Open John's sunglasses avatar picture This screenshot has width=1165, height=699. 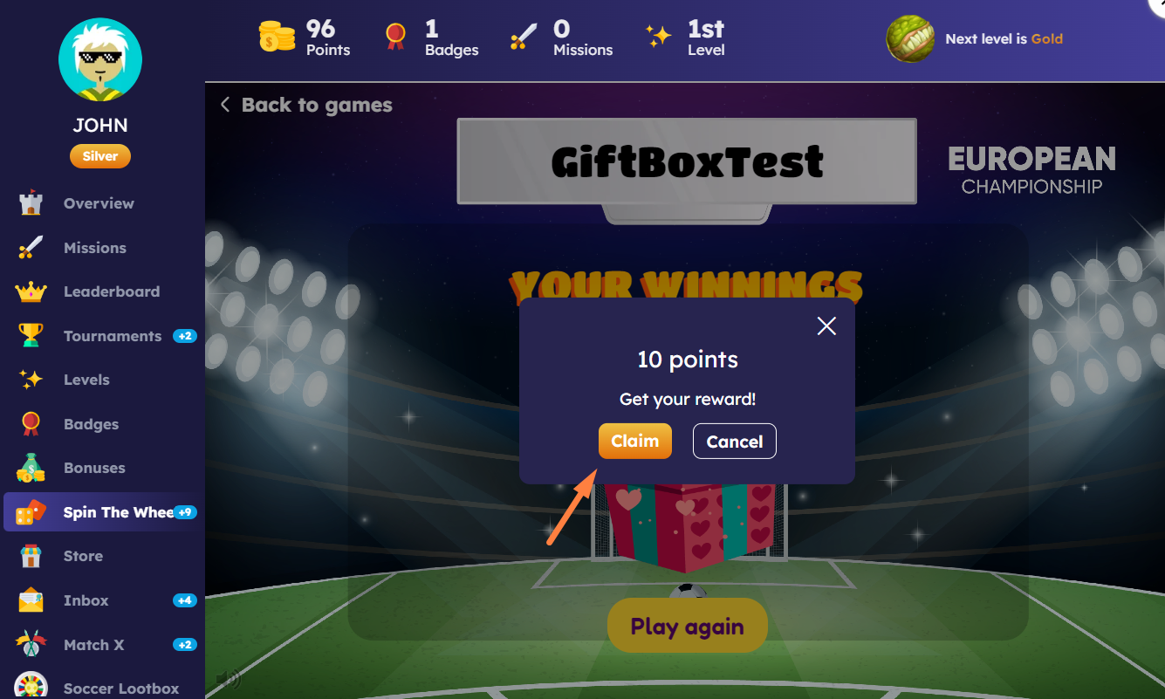click(100, 59)
